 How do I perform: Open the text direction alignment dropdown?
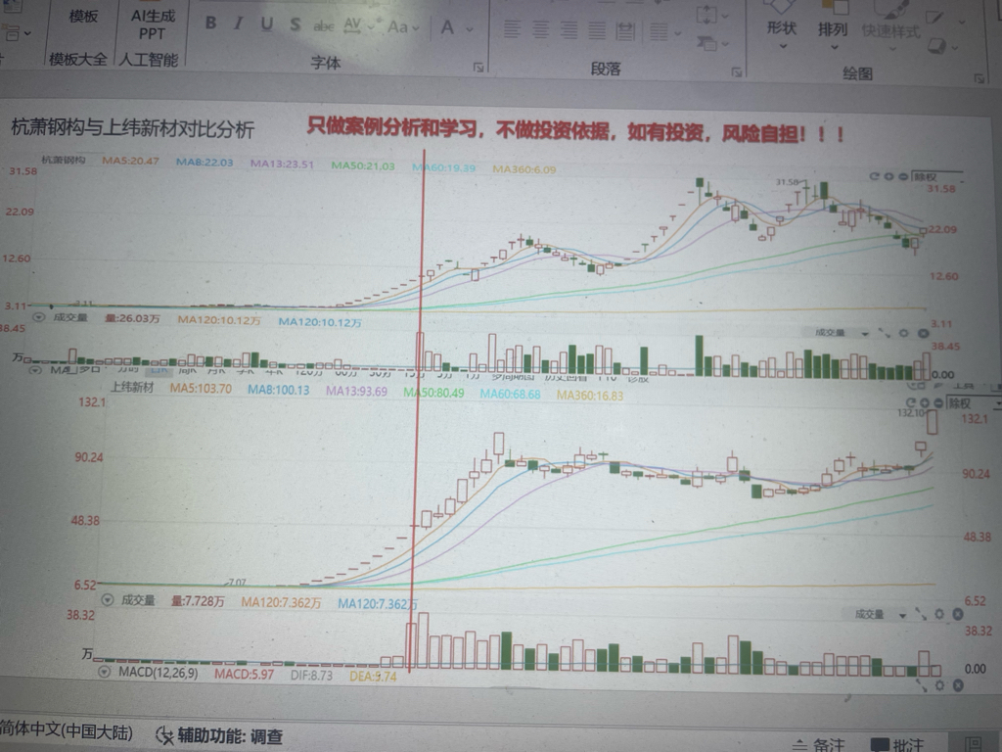712,15
